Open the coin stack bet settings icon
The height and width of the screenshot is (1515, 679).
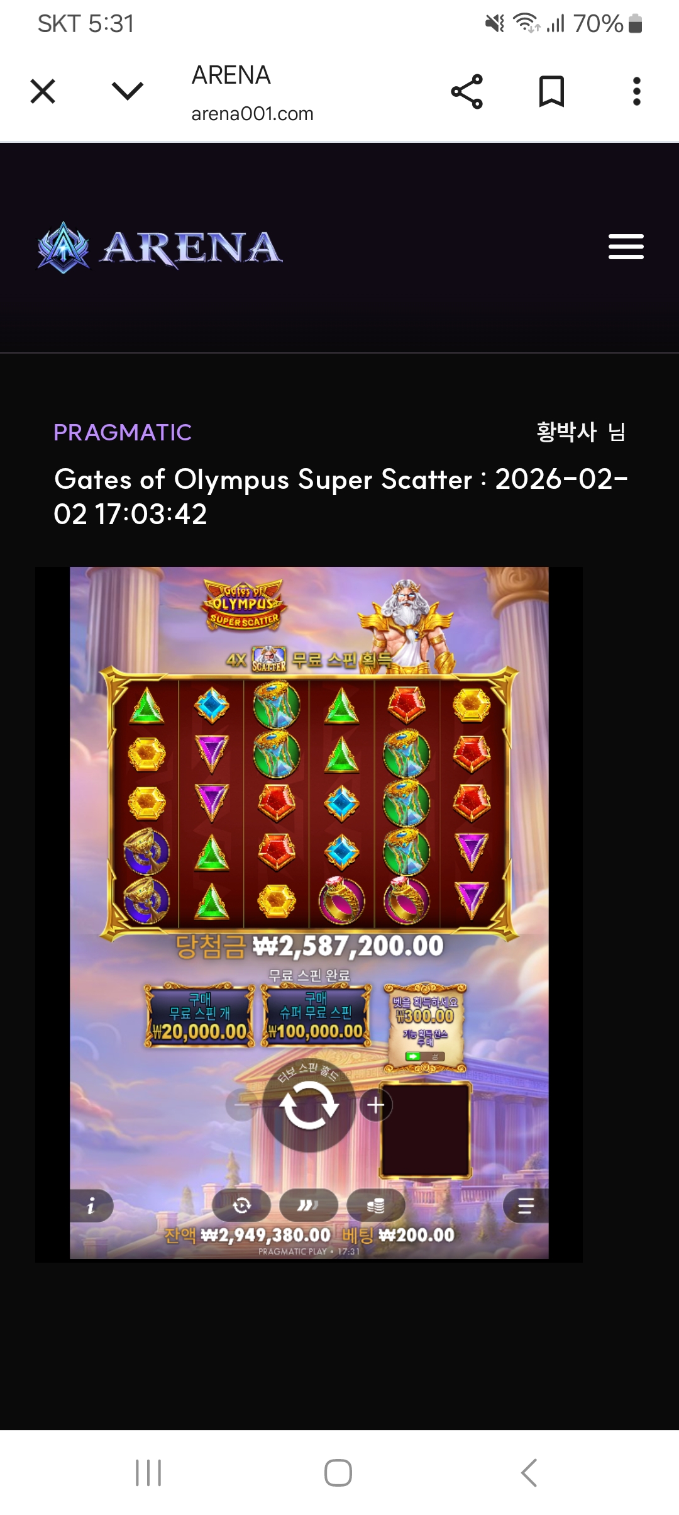pos(375,1205)
